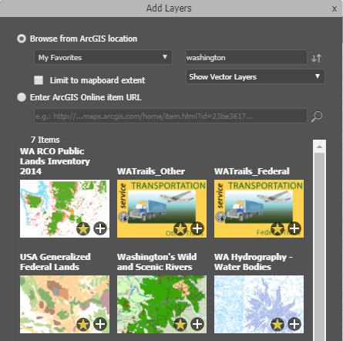Toggle favorite star on WATrails_Other
The height and width of the screenshot is (341, 343).
180,228
